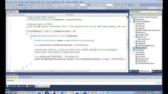Click the Copy toolbar icon
The height and width of the screenshot is (94, 168).
pyautogui.click(x=28, y=5)
